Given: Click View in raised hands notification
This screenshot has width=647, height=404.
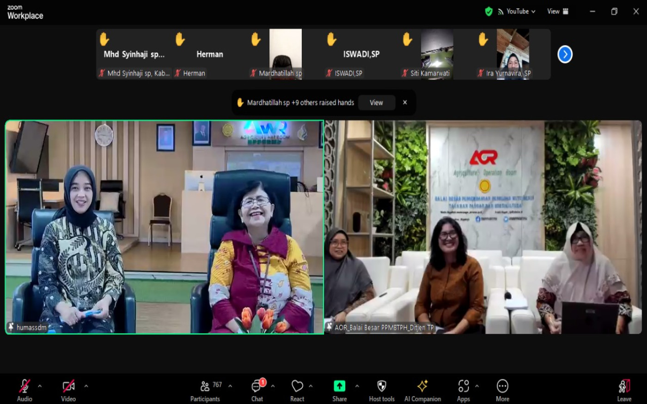Looking at the screenshot, I should [x=376, y=103].
